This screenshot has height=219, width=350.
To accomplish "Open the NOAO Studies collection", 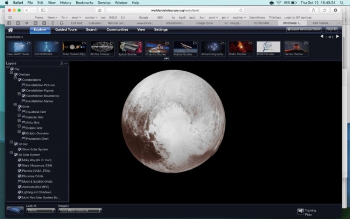I will (268, 49).
